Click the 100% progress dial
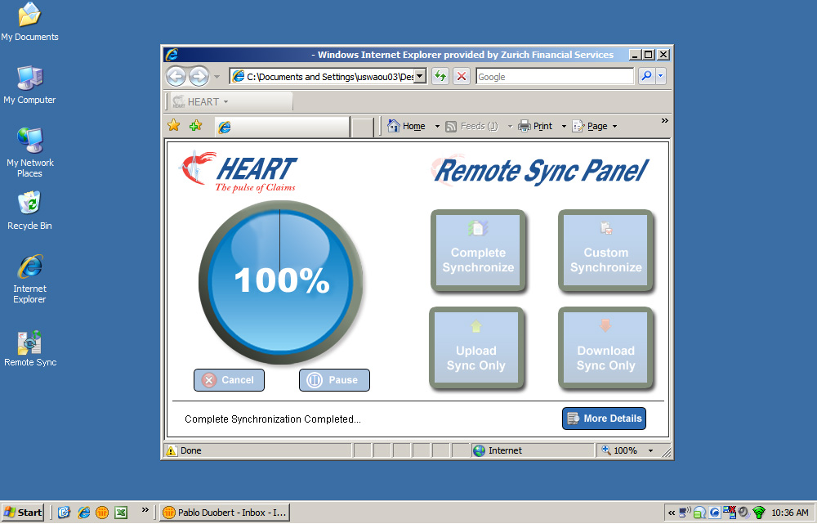 280,282
